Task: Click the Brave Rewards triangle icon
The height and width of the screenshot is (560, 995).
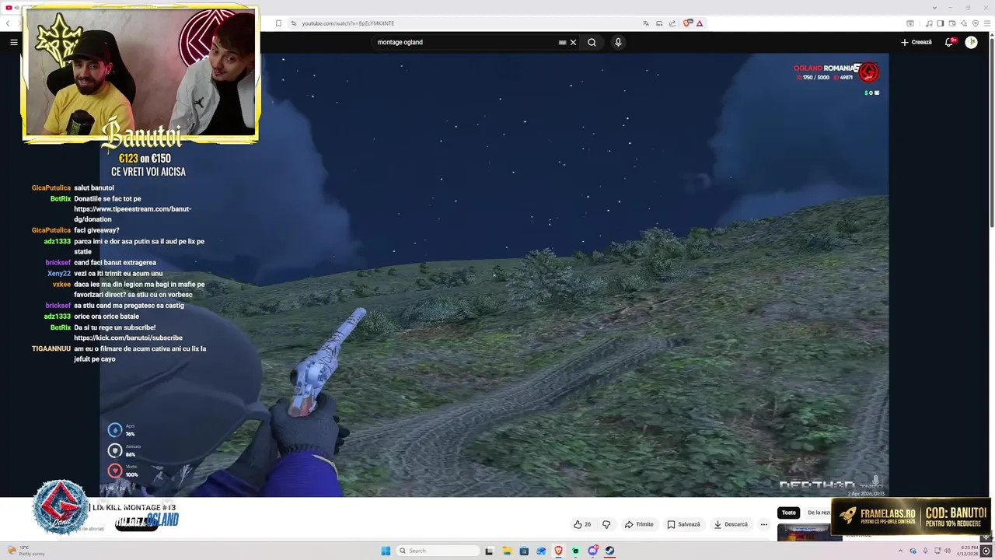Action: click(x=700, y=23)
